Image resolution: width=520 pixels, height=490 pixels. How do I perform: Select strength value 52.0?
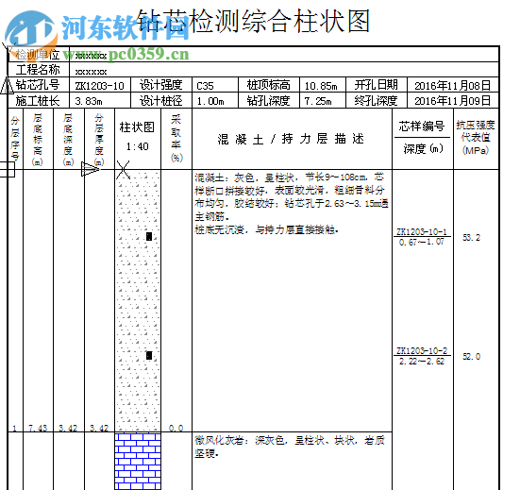point(471,356)
